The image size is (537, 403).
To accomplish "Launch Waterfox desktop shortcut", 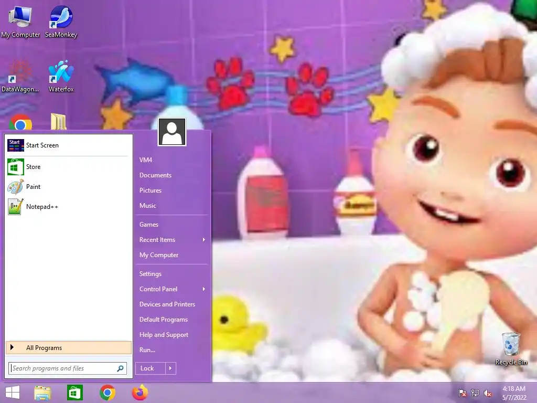I will [x=61, y=76].
